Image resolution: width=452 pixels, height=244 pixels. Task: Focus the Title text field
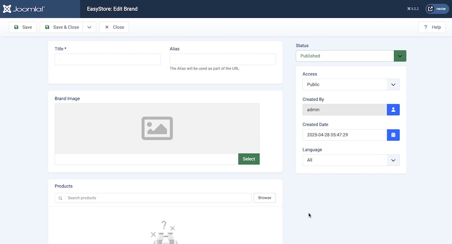pyautogui.click(x=108, y=60)
